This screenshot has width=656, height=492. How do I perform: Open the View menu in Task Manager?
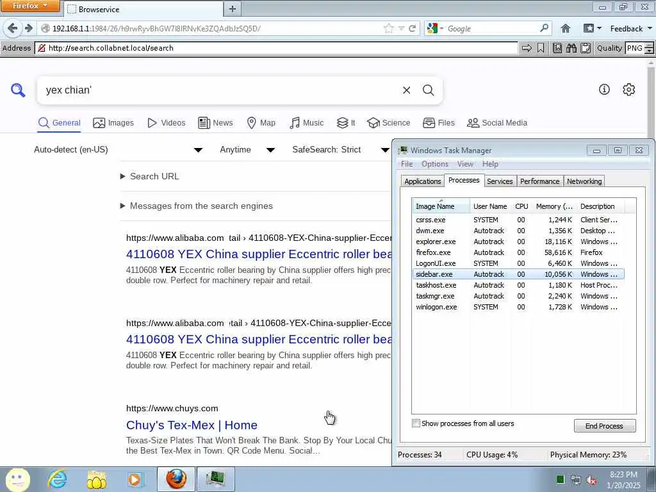[465, 164]
